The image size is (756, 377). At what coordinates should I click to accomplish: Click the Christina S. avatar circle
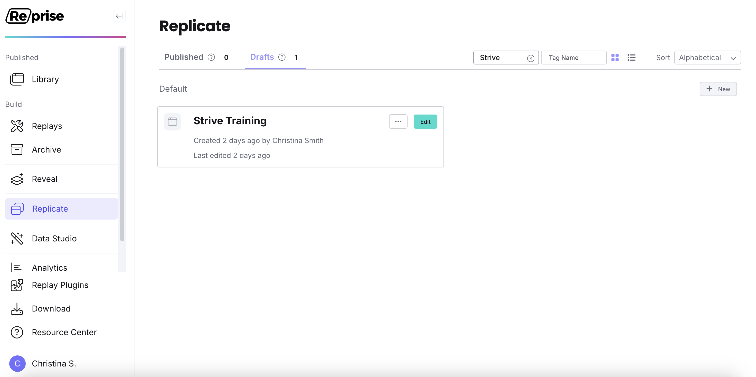[17, 363]
